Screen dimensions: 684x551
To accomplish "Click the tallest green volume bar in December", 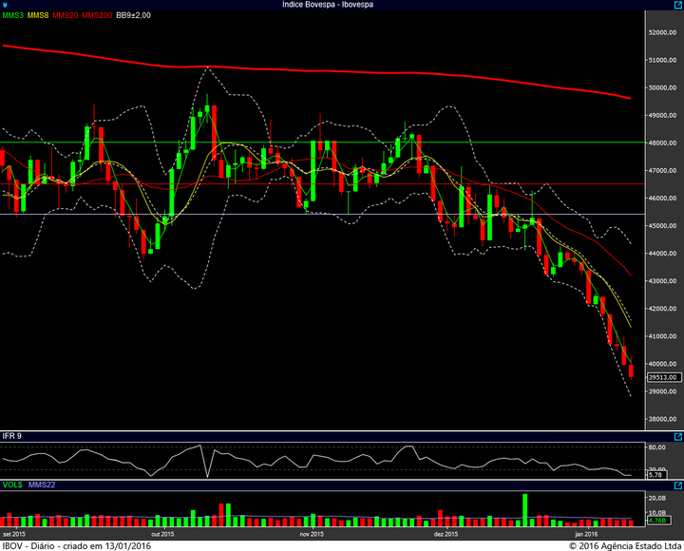I will click(524, 510).
